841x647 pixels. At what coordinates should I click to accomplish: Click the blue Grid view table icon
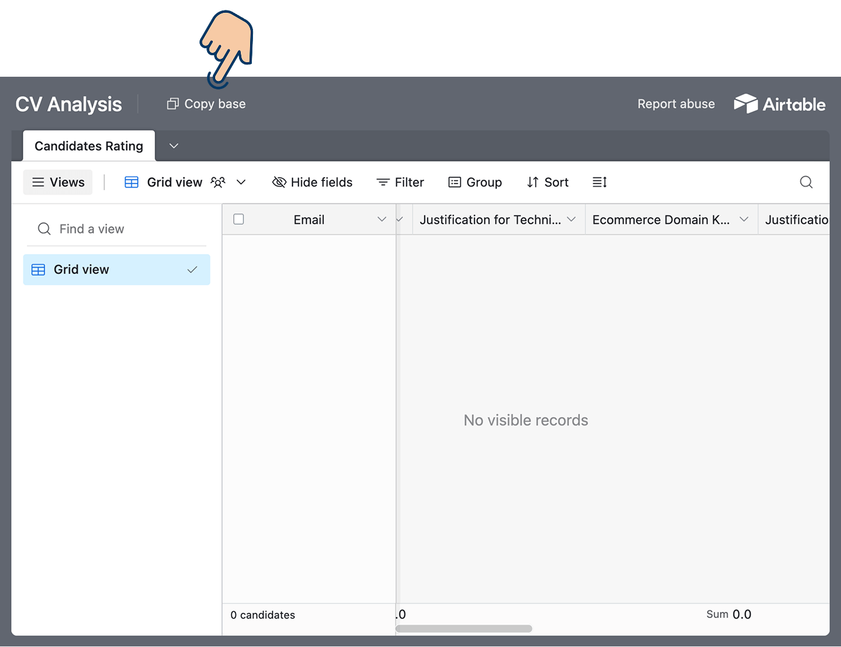tap(131, 182)
